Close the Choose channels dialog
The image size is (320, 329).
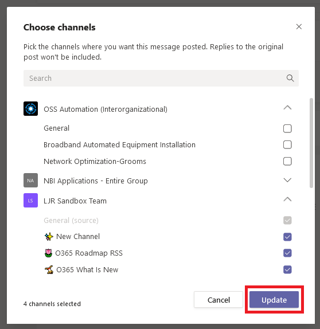pyautogui.click(x=299, y=26)
